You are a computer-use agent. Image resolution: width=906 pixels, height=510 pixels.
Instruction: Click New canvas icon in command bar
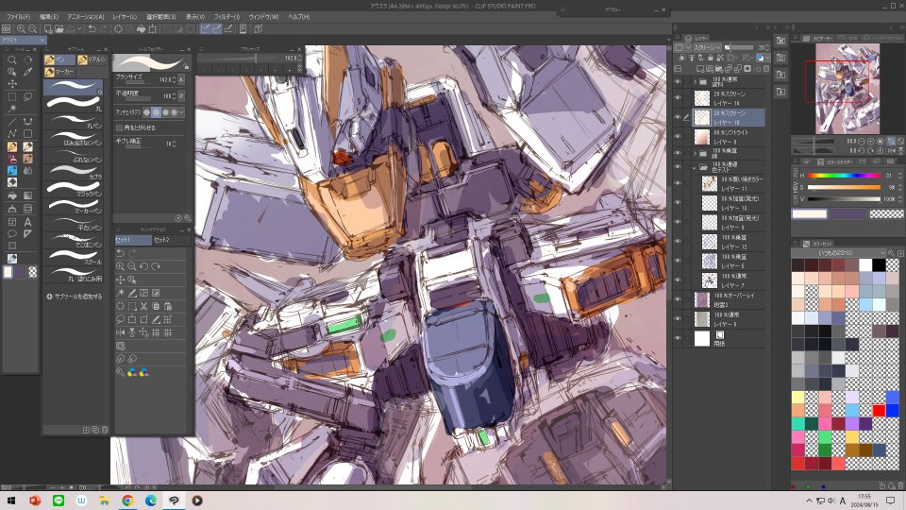(x=48, y=28)
